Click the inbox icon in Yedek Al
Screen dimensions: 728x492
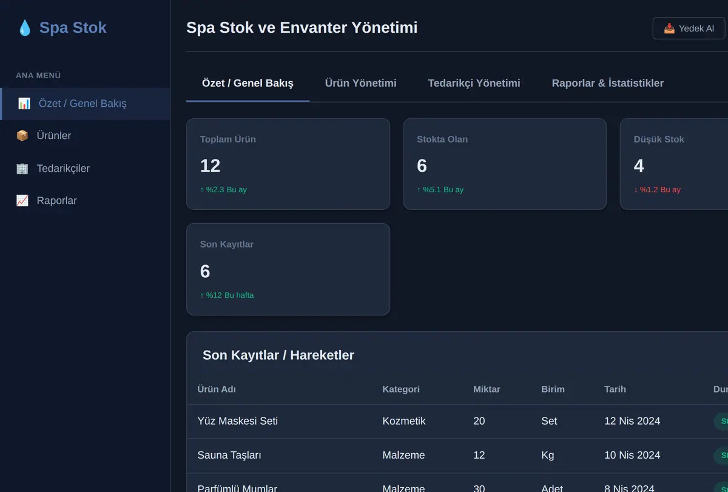pyautogui.click(x=669, y=29)
